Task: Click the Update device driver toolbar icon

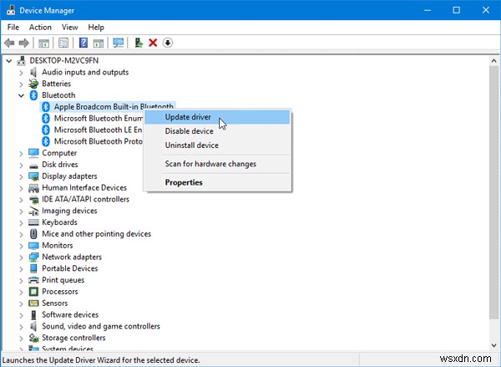Action: (x=139, y=43)
